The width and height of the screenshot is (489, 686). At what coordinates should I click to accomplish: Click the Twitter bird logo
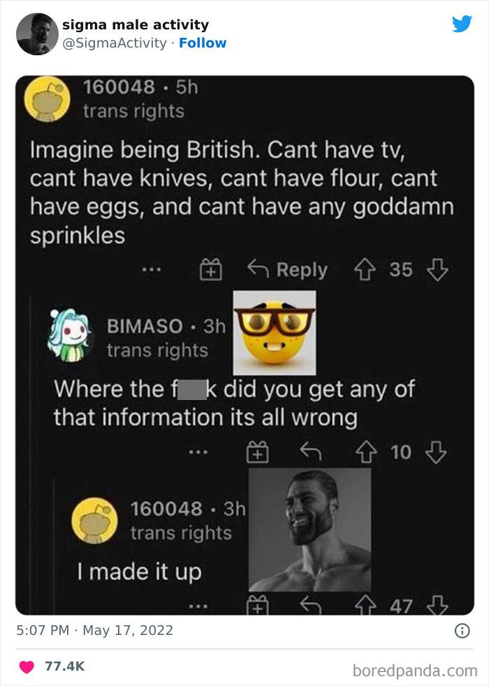[462, 23]
